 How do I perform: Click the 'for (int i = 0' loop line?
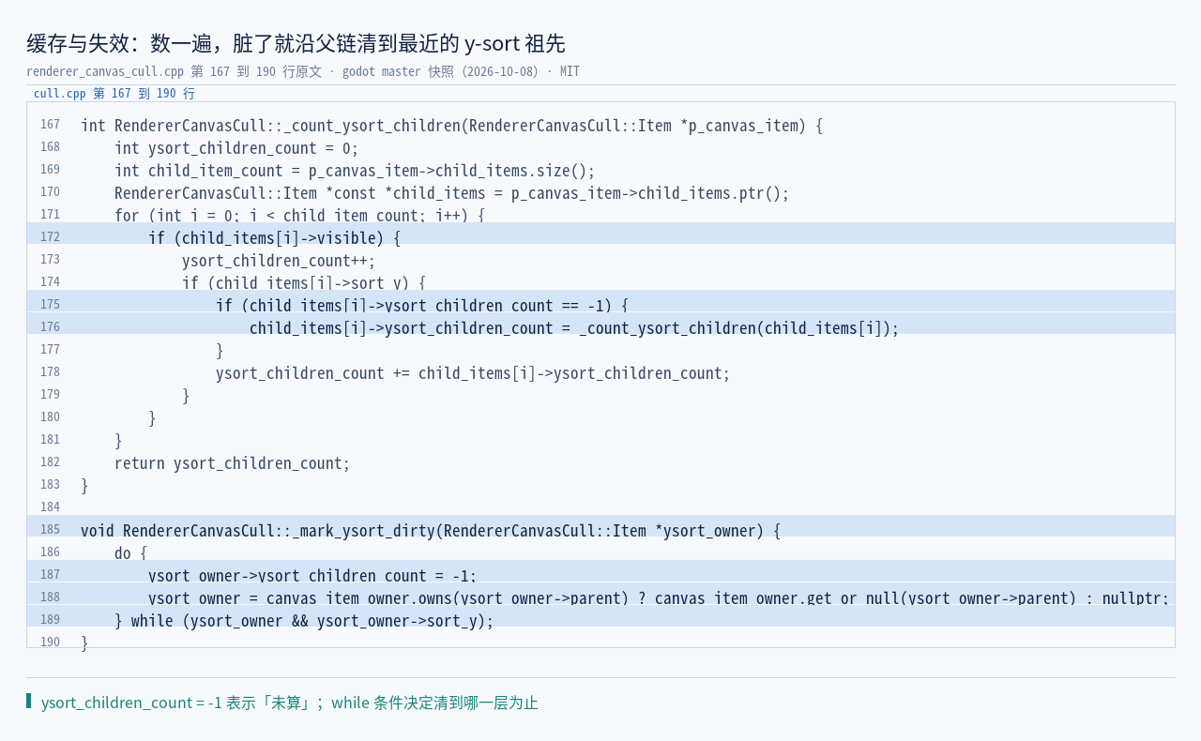pos(299,216)
